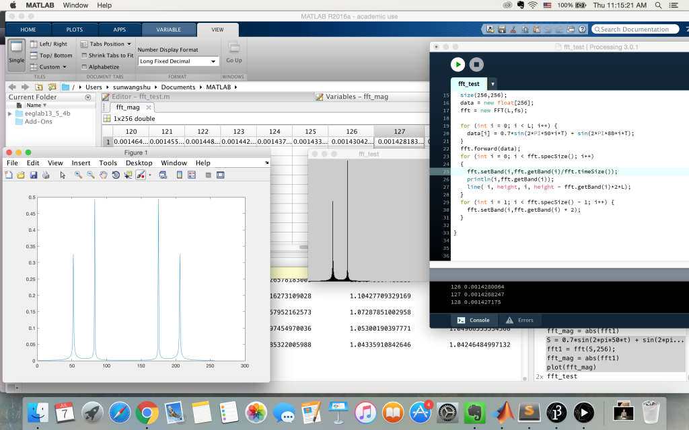This screenshot has height=430, width=689.
Task: Expand path arrow after Users folder
Action: pyautogui.click(x=107, y=87)
